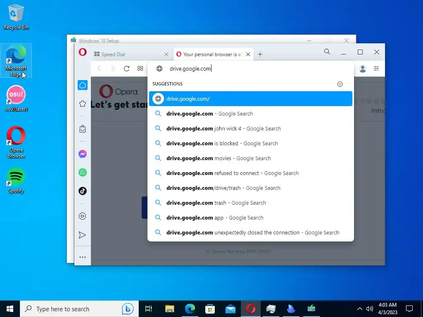
Task: Open the clock showing 4:03 AM
Action: click(x=387, y=309)
